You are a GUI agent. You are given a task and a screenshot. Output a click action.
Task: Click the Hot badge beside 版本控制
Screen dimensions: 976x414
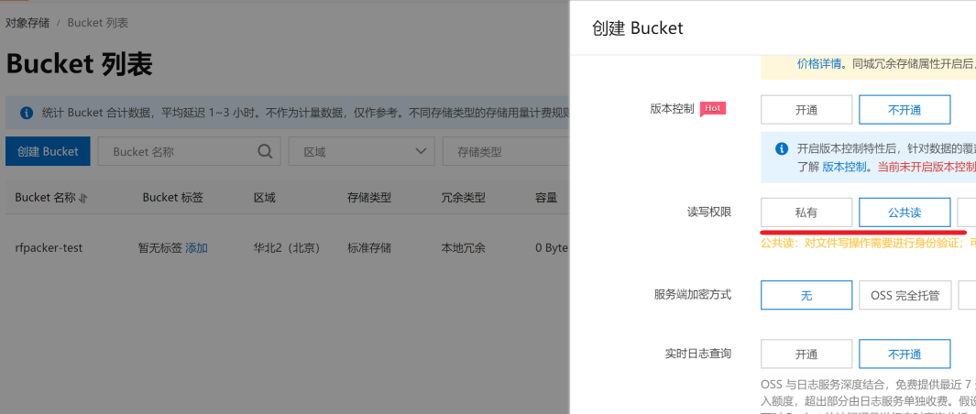click(713, 108)
